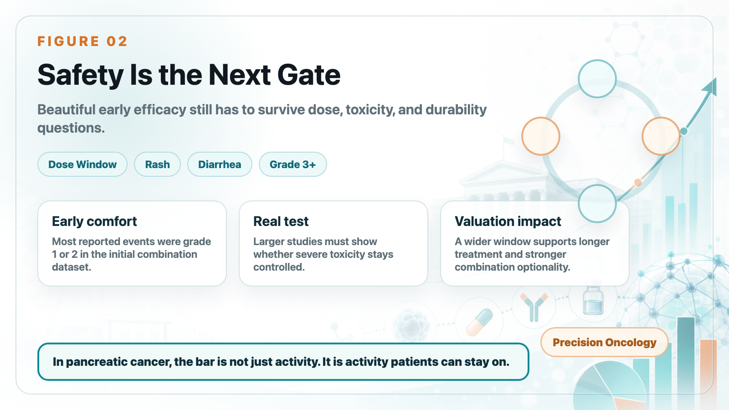Click the Grade 3+ pill

click(293, 164)
